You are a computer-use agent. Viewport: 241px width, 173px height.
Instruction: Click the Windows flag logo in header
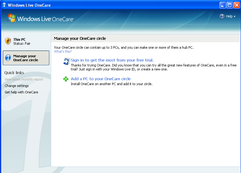tap(12, 18)
